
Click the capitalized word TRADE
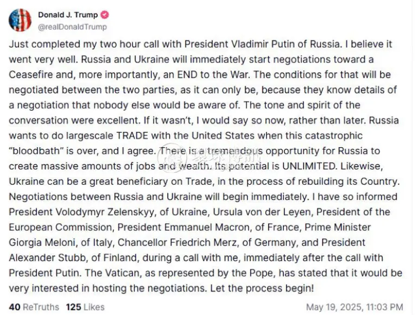click(132, 136)
